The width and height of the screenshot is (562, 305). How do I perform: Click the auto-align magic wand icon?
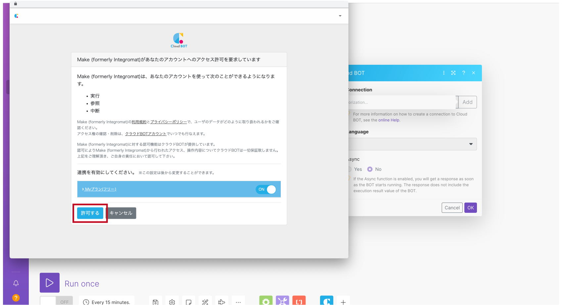(x=205, y=301)
